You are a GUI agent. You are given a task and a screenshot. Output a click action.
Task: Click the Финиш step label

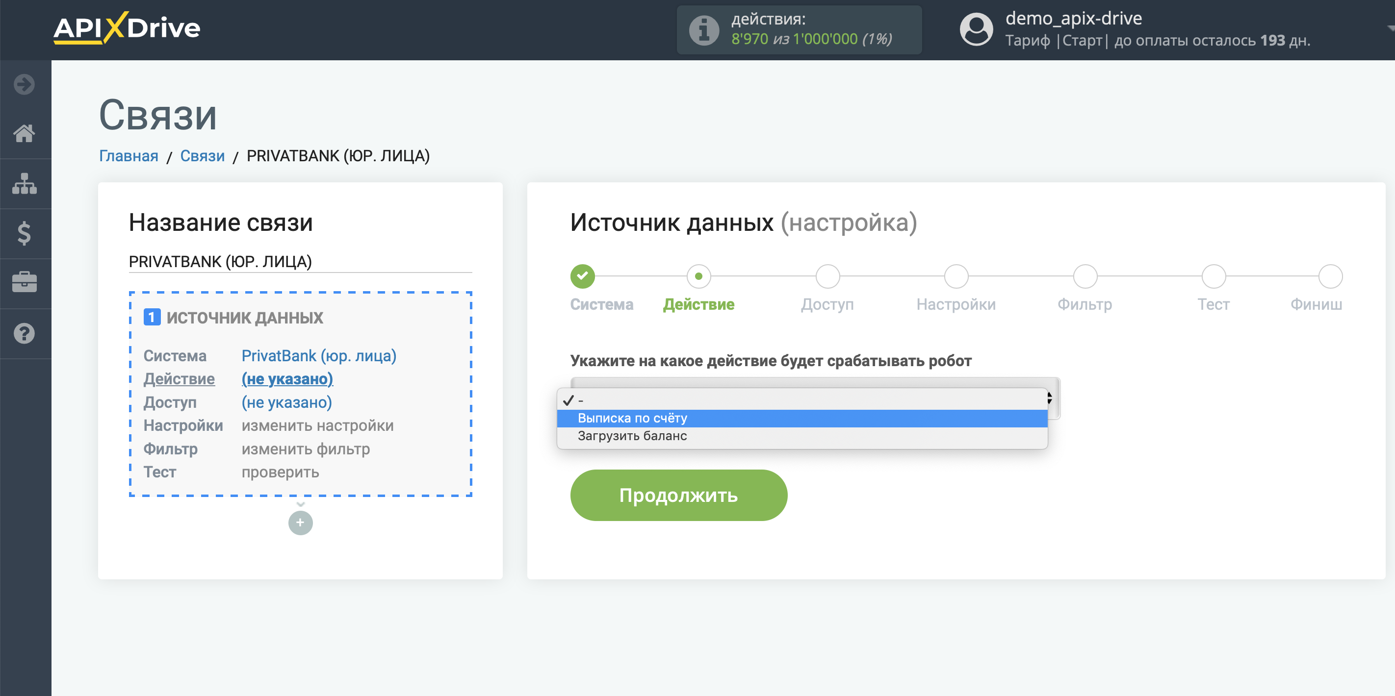[1316, 304]
